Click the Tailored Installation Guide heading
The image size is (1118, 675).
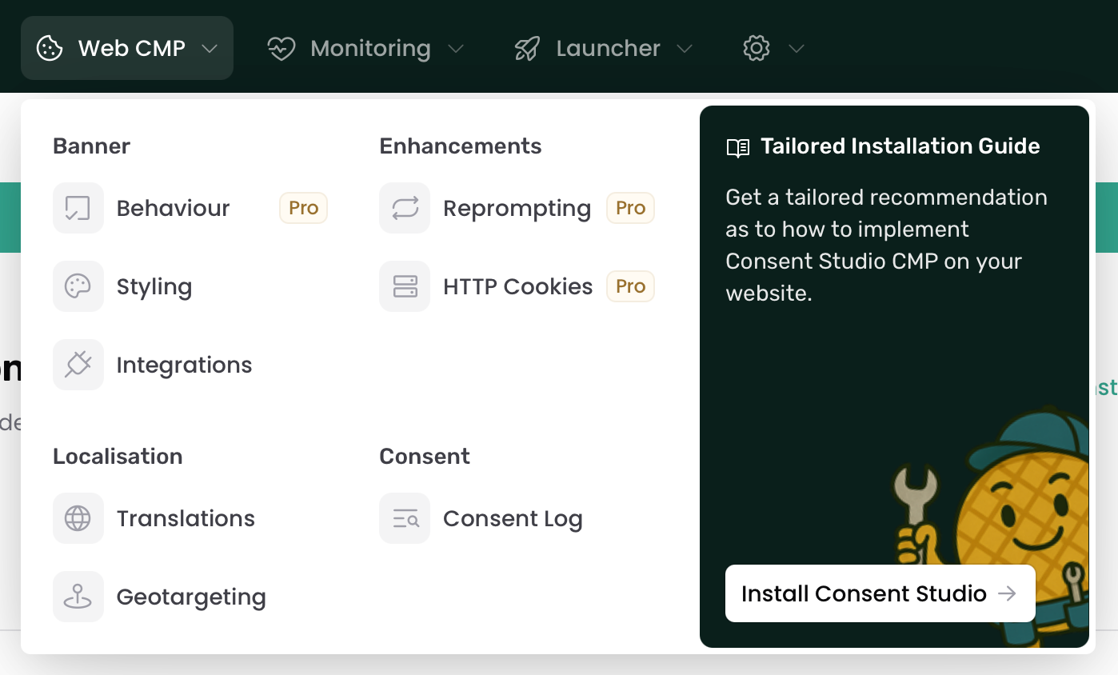900,146
